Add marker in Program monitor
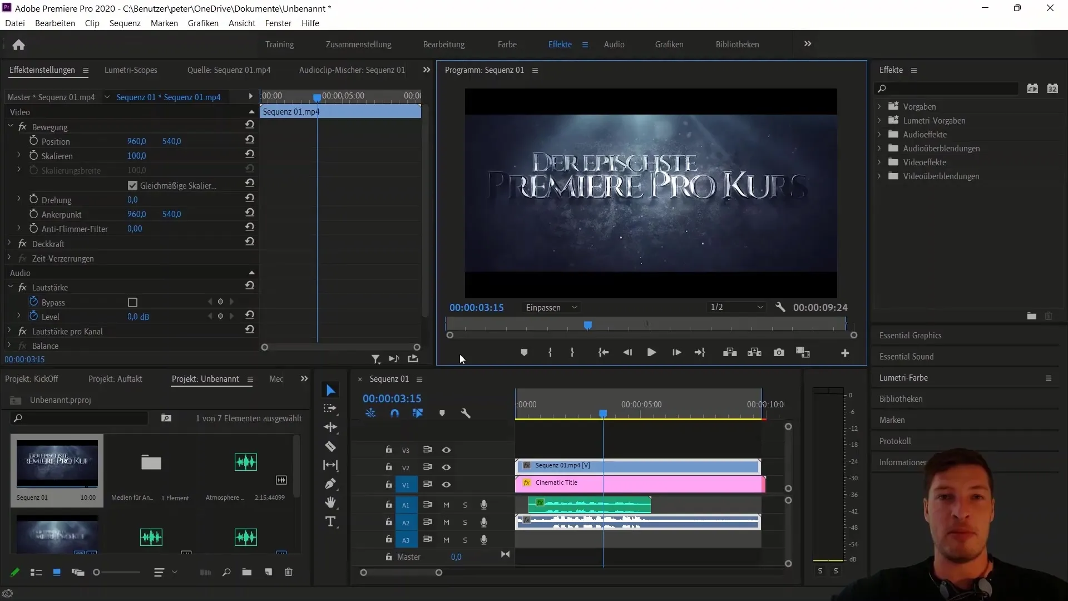The width and height of the screenshot is (1068, 601). (x=524, y=353)
